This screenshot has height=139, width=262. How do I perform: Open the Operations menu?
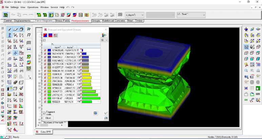pyautogui.click(x=33, y=7)
